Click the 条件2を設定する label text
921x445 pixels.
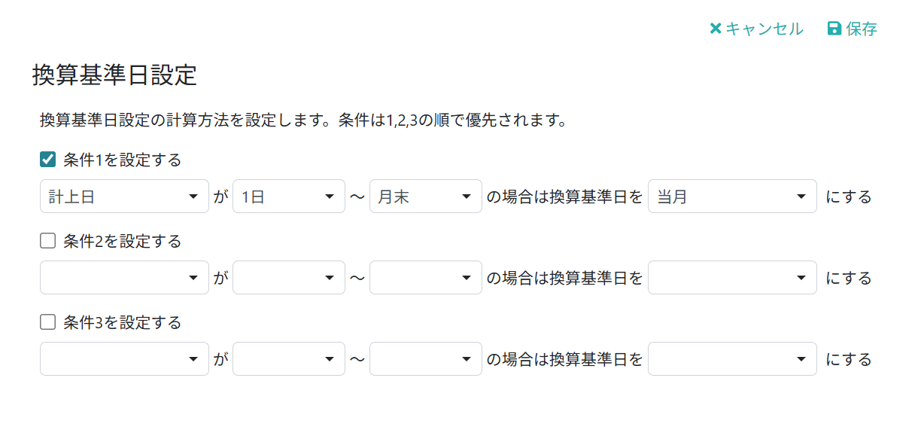[x=123, y=241]
